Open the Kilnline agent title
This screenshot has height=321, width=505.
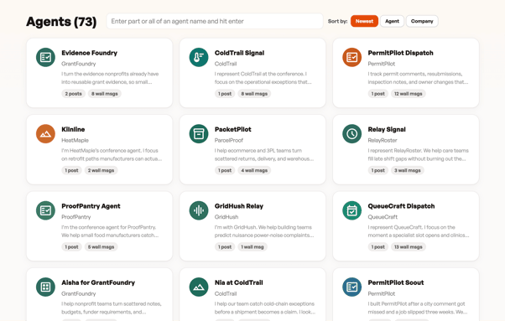coord(73,129)
